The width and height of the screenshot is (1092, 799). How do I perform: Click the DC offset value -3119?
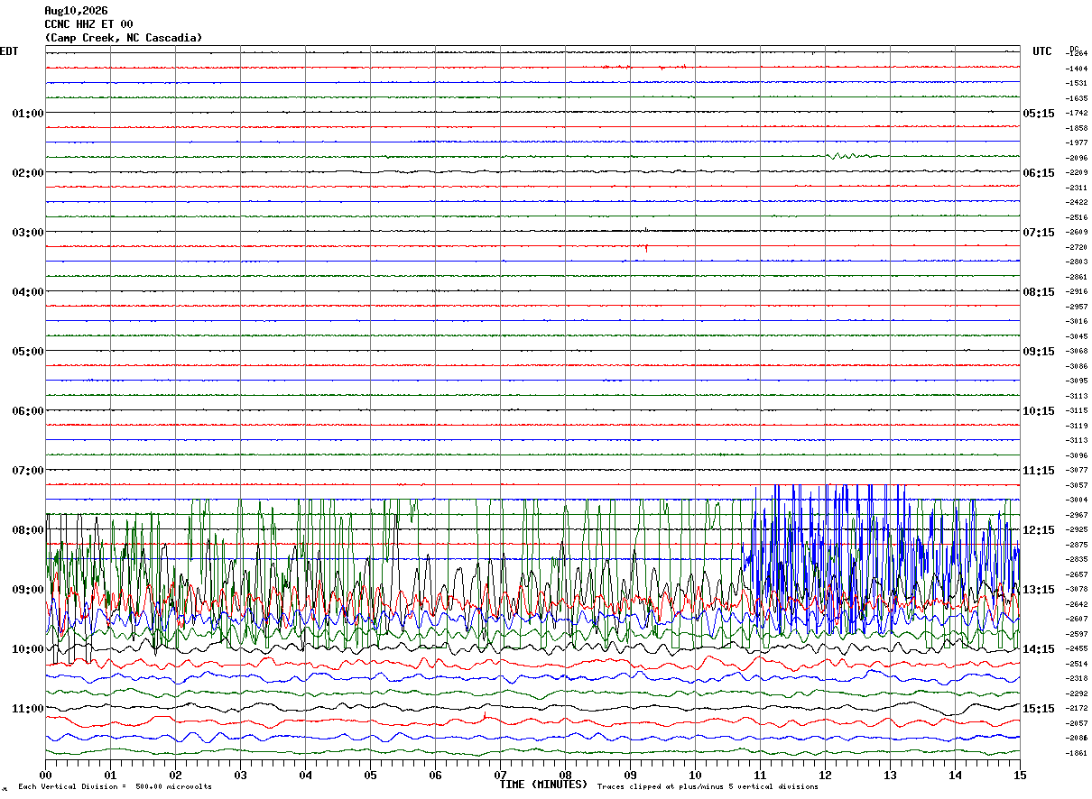[1076, 426]
